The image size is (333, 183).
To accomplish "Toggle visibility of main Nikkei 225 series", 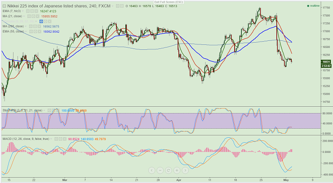I will (x=117, y=6).
